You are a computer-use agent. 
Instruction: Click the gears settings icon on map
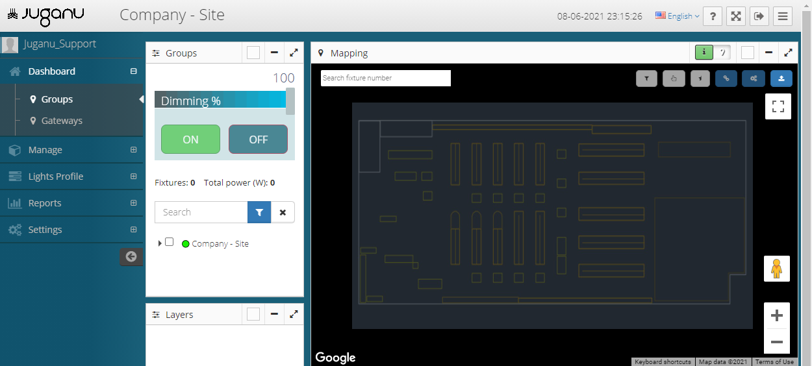754,79
